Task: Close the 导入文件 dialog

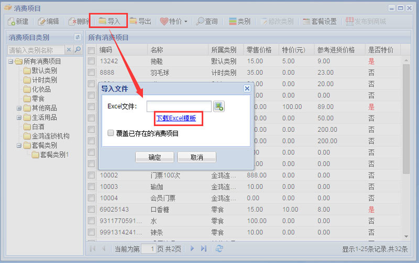Action: (247, 88)
